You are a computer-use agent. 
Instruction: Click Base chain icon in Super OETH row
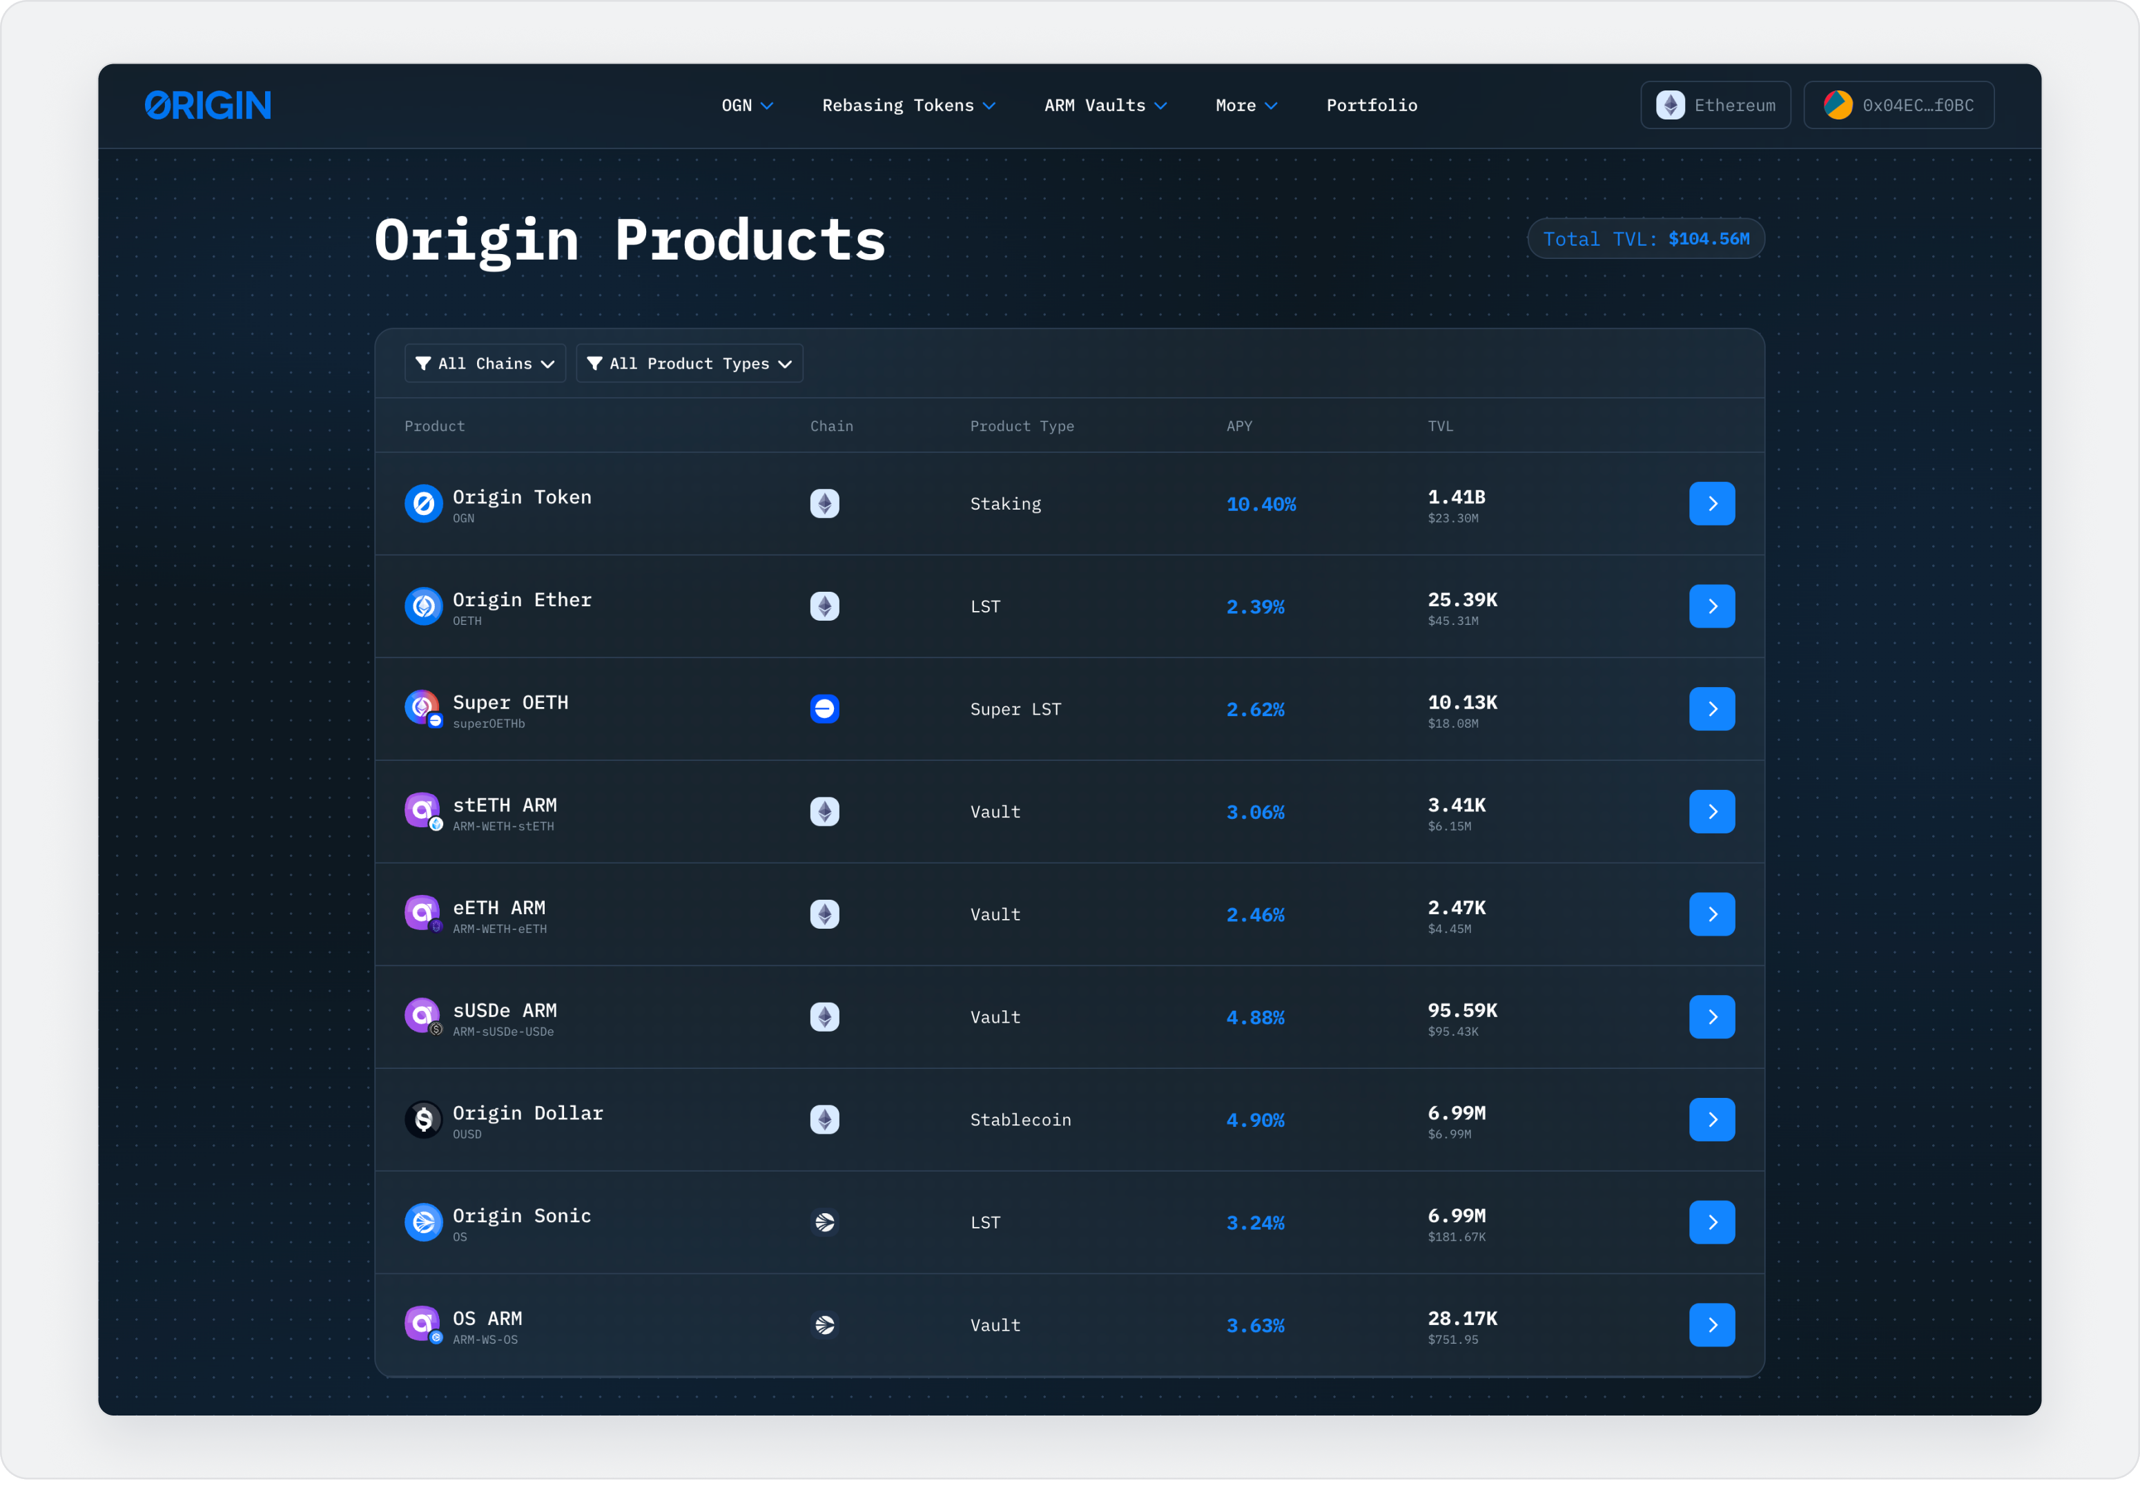[x=825, y=709]
